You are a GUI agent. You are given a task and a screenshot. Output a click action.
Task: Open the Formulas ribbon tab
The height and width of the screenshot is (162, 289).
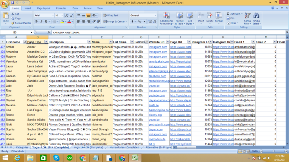[x=61, y=8]
